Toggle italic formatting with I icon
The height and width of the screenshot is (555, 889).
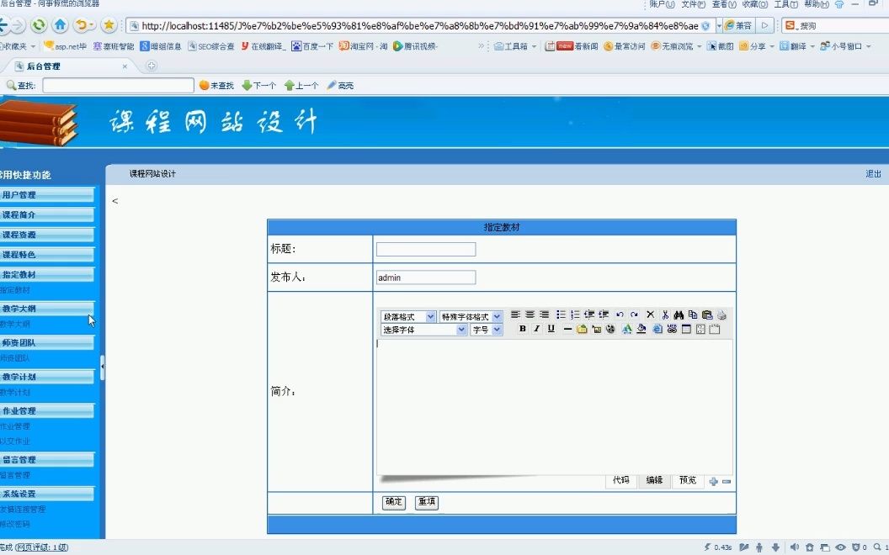(x=537, y=329)
